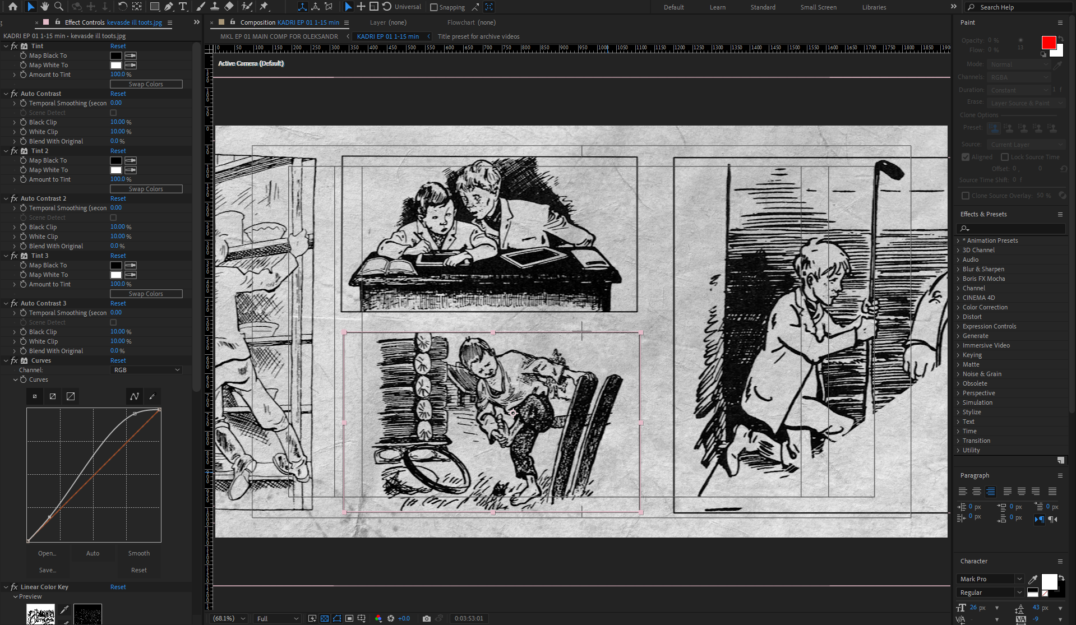The width and height of the screenshot is (1076, 625).
Task: Select the Zoom magnifier tool
Action: coord(58,7)
